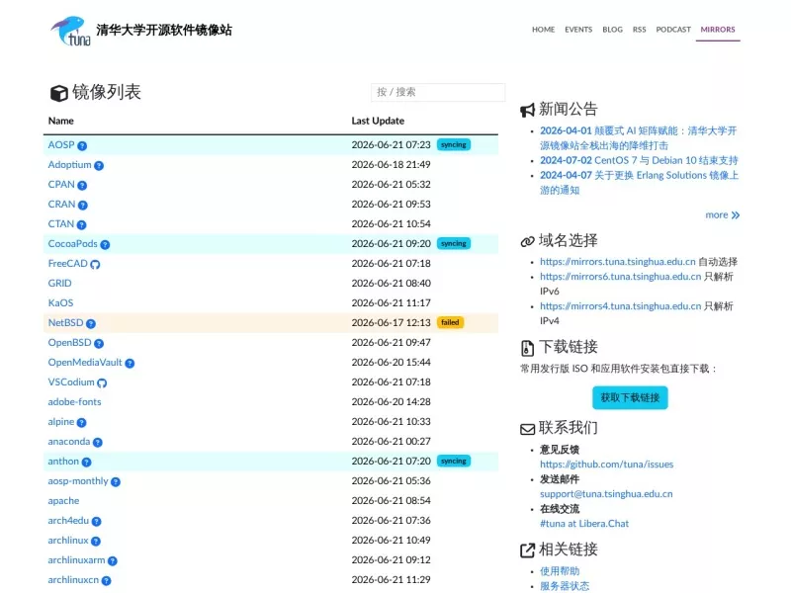This screenshot has width=791, height=593.
Task: Click the 清华大学开源软件镜像站 site title
Action: (x=164, y=31)
